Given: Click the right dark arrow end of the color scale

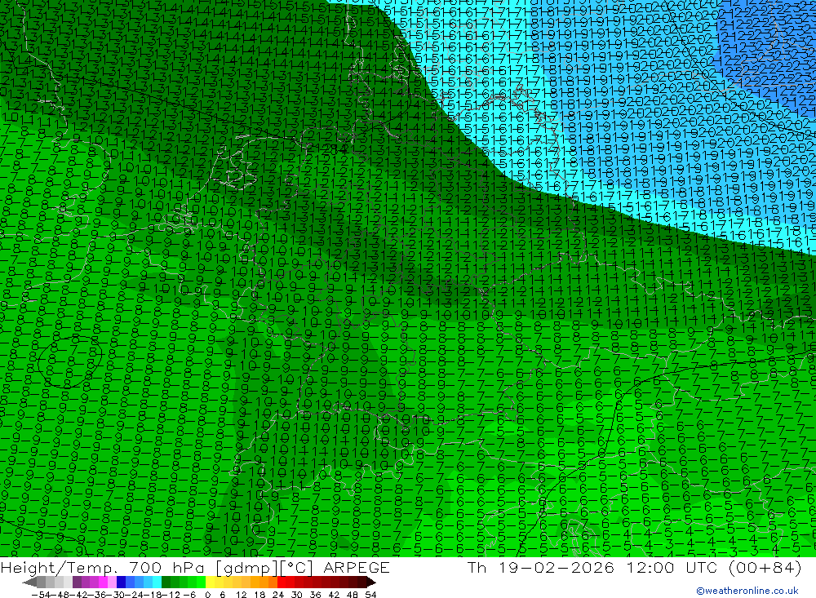Looking at the screenshot, I should (x=371, y=582).
